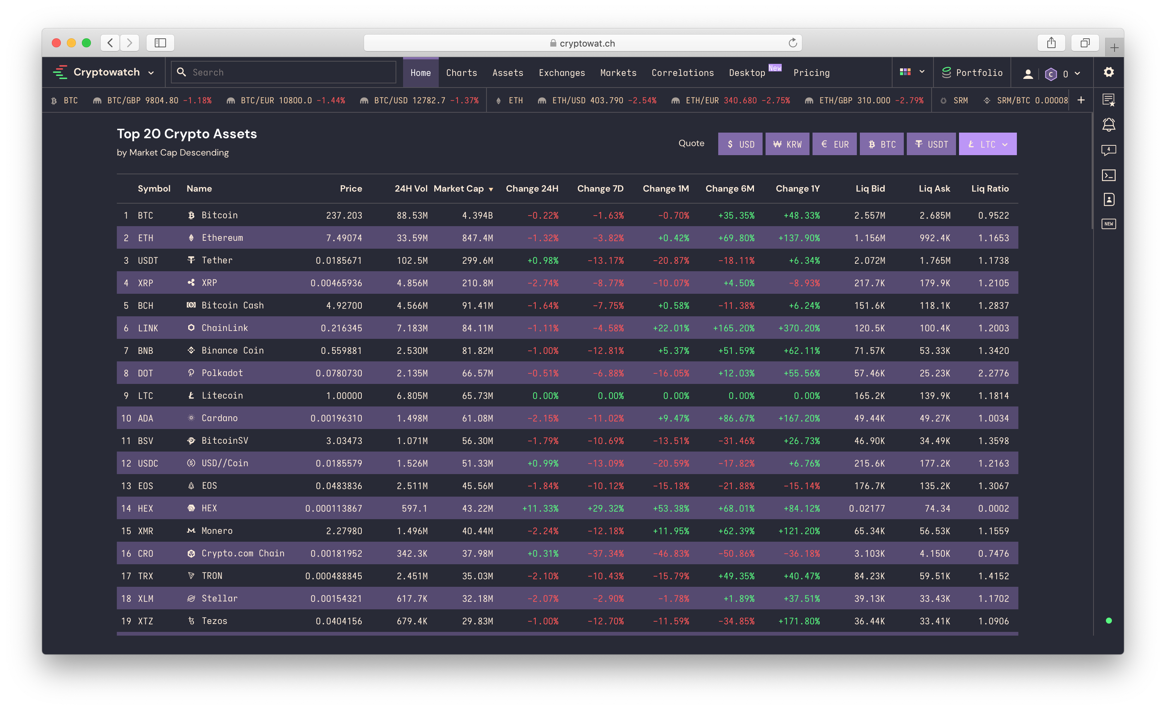Click the credits coin icon
Image resolution: width=1166 pixels, height=710 pixels.
1051,74
